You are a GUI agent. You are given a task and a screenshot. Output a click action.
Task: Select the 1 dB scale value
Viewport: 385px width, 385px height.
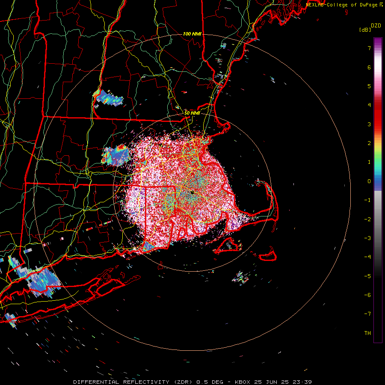(x=369, y=162)
